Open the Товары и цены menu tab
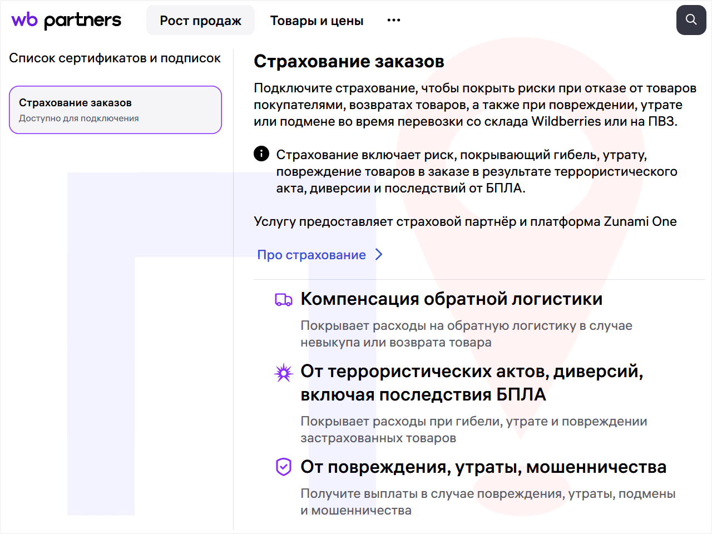The image size is (712, 534). [x=317, y=21]
